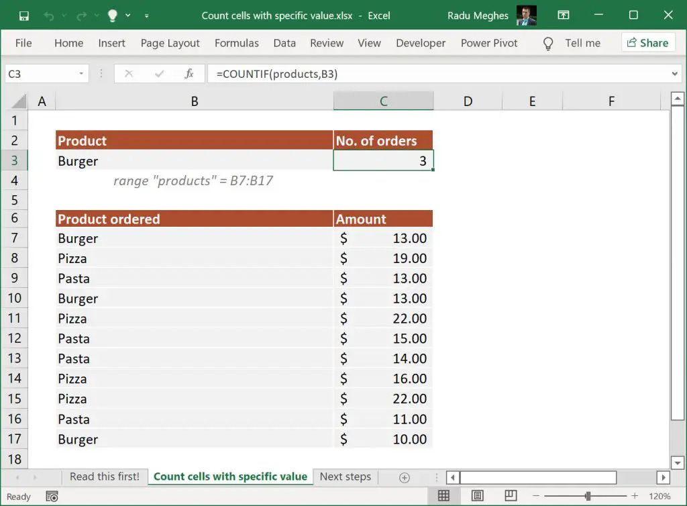
Task: Add a new sheet with plus icon
Action: pyautogui.click(x=405, y=478)
